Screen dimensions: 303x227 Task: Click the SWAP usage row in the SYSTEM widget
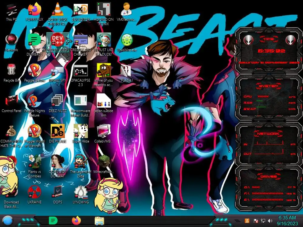270,109
